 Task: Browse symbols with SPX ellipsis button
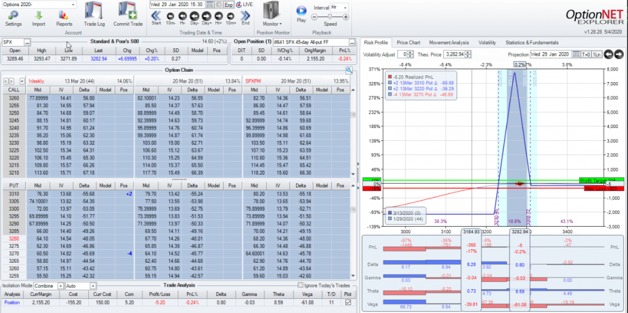click(27, 42)
